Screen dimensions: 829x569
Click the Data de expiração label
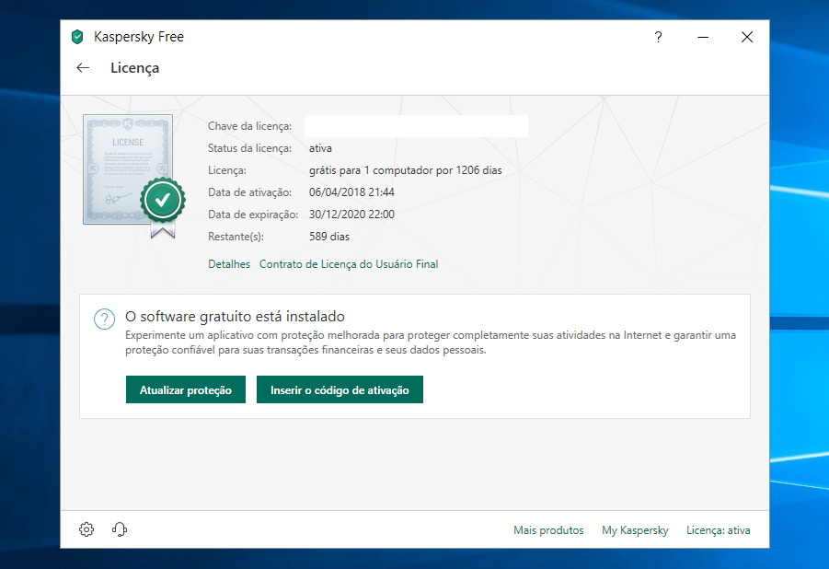coord(253,215)
